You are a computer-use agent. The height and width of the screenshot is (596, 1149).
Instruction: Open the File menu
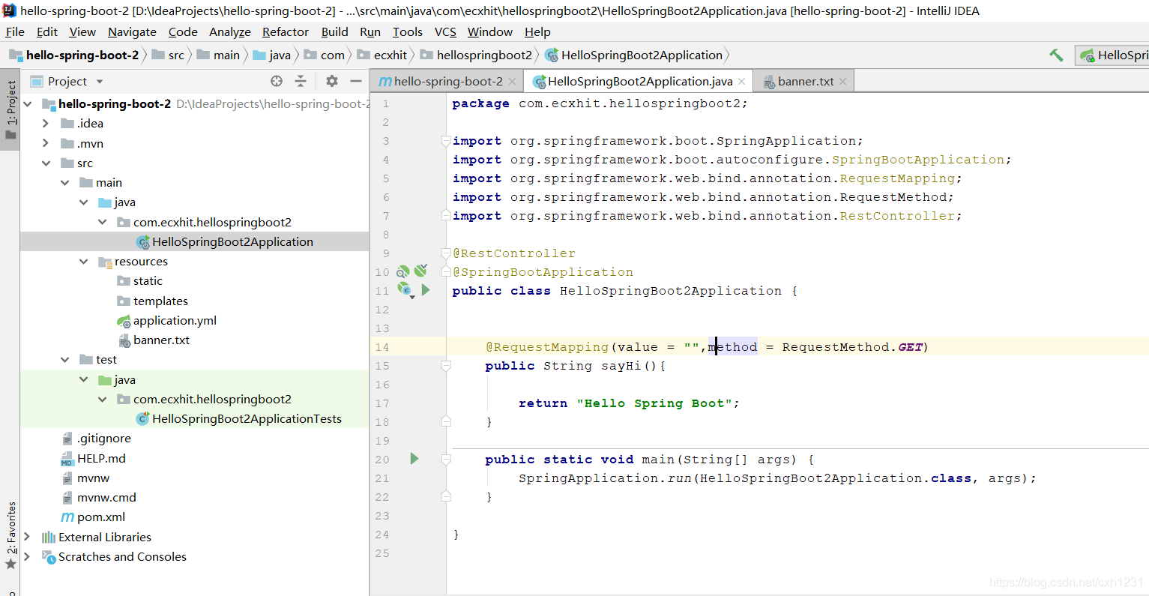(x=15, y=31)
